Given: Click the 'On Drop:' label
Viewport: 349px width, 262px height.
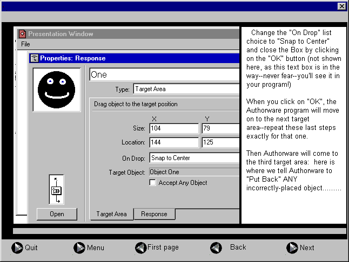Looking at the screenshot, I should [x=133, y=158].
